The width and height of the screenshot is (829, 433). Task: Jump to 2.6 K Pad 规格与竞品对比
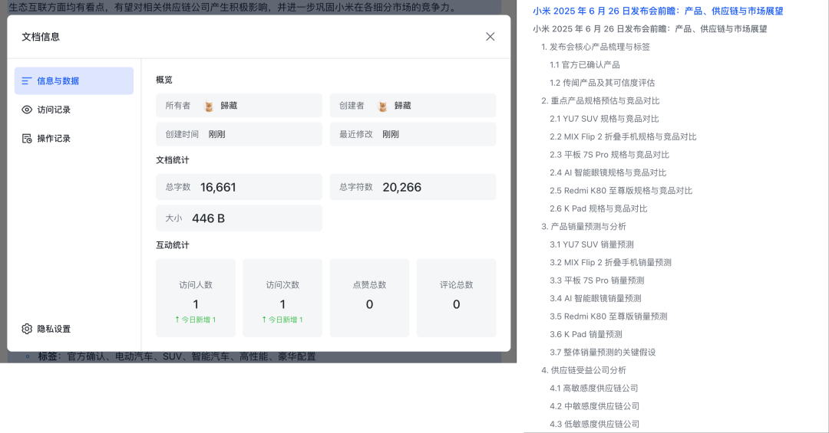(599, 208)
